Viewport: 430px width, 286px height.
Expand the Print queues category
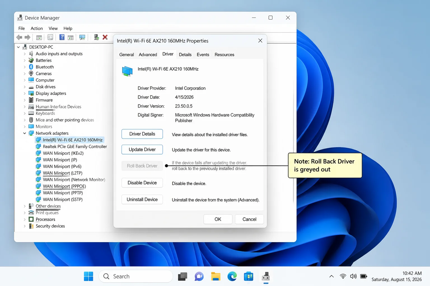tap(25, 213)
